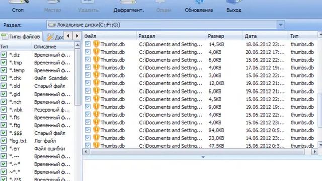
Task: Click the drive icon in Раздел combo box
Action: tap(52, 25)
